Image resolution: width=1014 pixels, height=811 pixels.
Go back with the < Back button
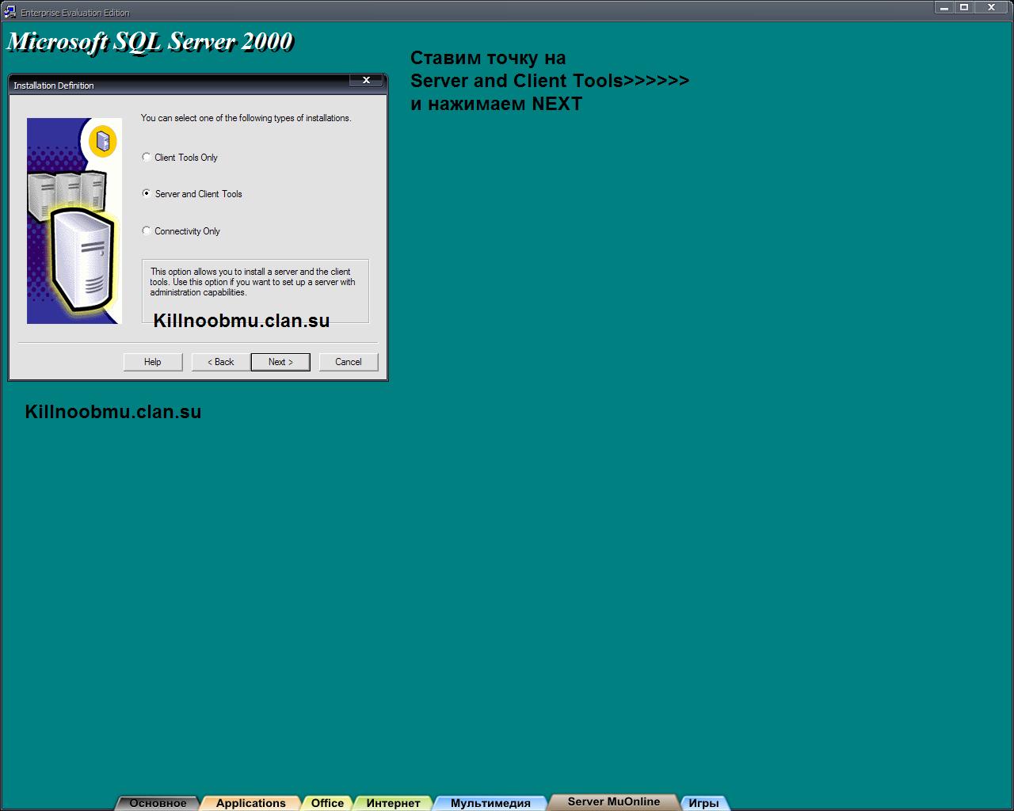(x=221, y=362)
